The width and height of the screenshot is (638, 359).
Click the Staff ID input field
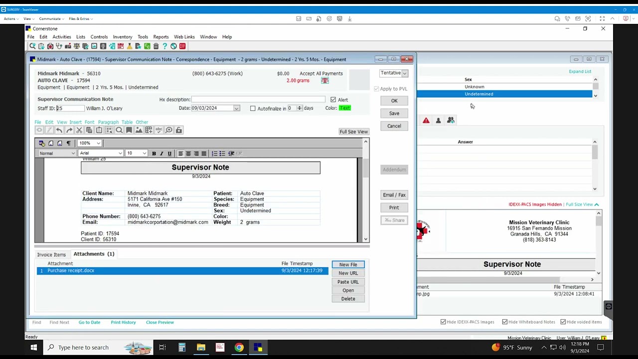pyautogui.click(x=70, y=108)
